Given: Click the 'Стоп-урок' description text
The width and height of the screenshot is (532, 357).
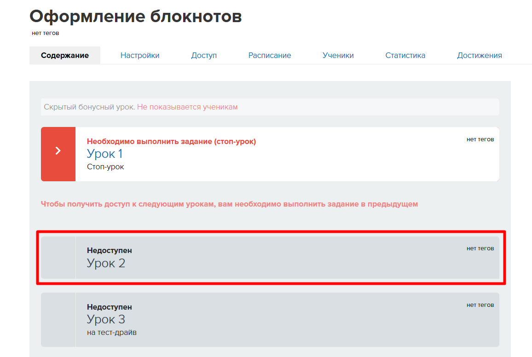Looking at the screenshot, I should coord(105,167).
